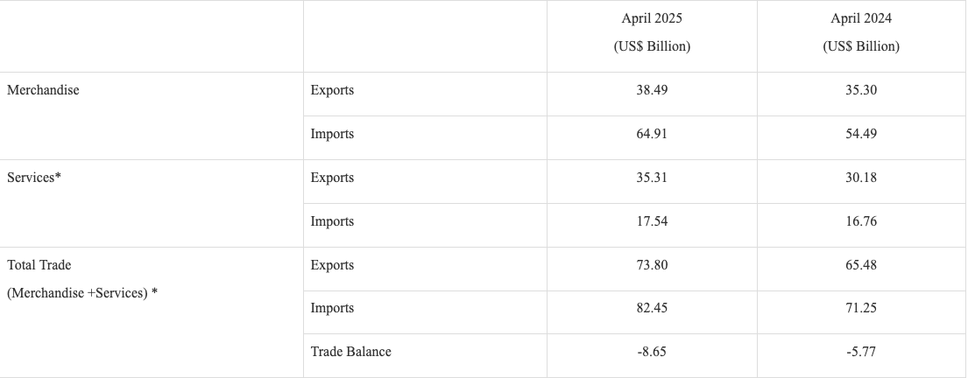This screenshot has height=378, width=968.
Task: Click services imports value 17.54
Action: pos(652,221)
